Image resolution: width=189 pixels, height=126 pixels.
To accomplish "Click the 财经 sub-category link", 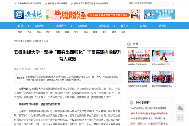I will coord(114,32).
